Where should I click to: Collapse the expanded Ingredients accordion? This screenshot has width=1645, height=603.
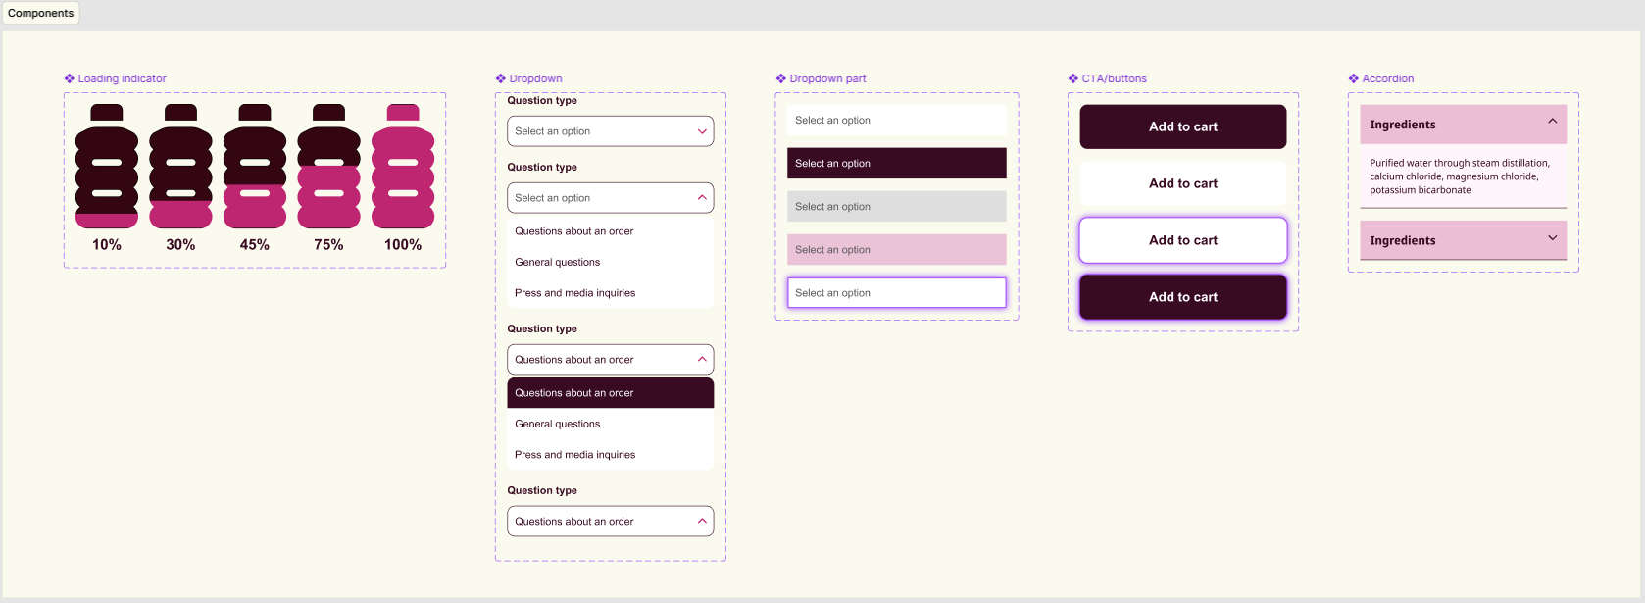(x=1552, y=123)
